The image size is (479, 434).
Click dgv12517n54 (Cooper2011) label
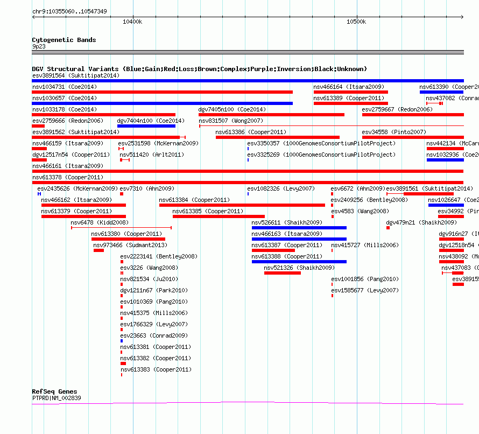pos(71,155)
